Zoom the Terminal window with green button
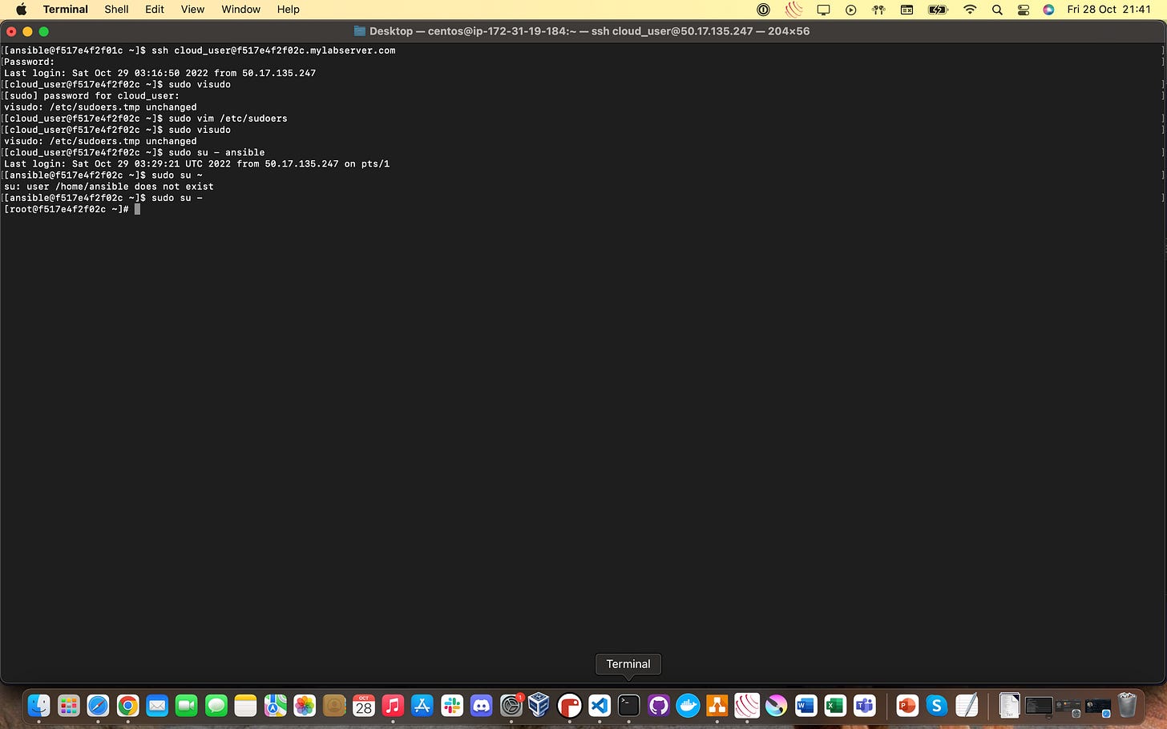Viewport: 1167px width, 729px height. [43, 31]
